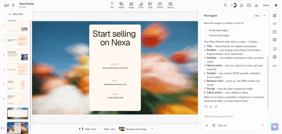Open the analytics bar chart icon
This screenshot has width=282, height=134.
[256, 5]
